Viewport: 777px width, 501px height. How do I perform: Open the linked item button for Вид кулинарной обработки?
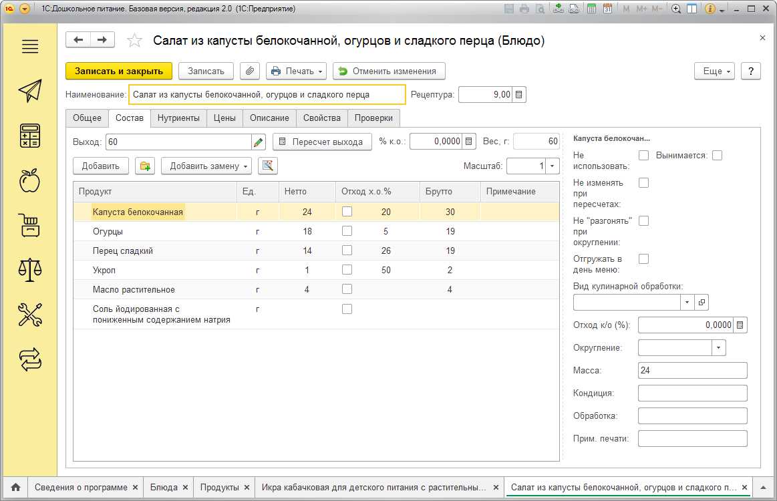click(x=702, y=303)
